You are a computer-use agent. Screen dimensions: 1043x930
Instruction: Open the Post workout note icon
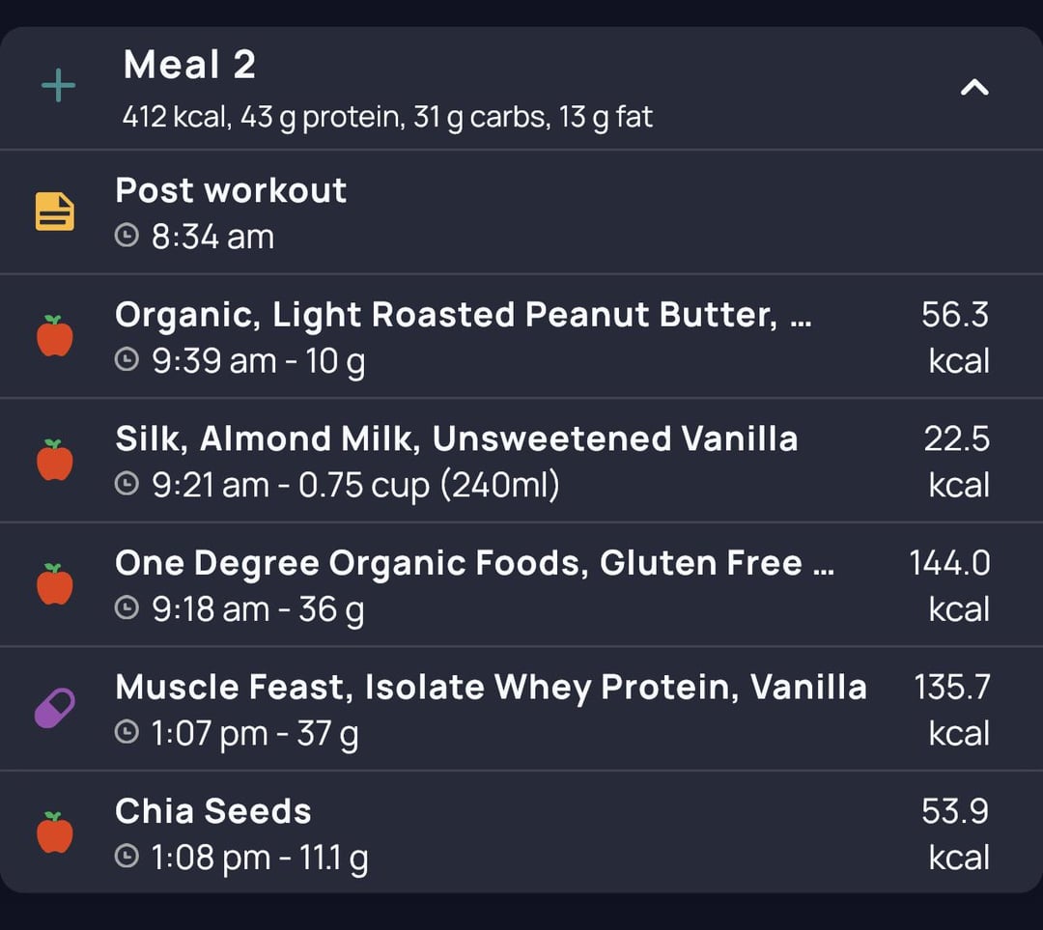[x=54, y=211]
